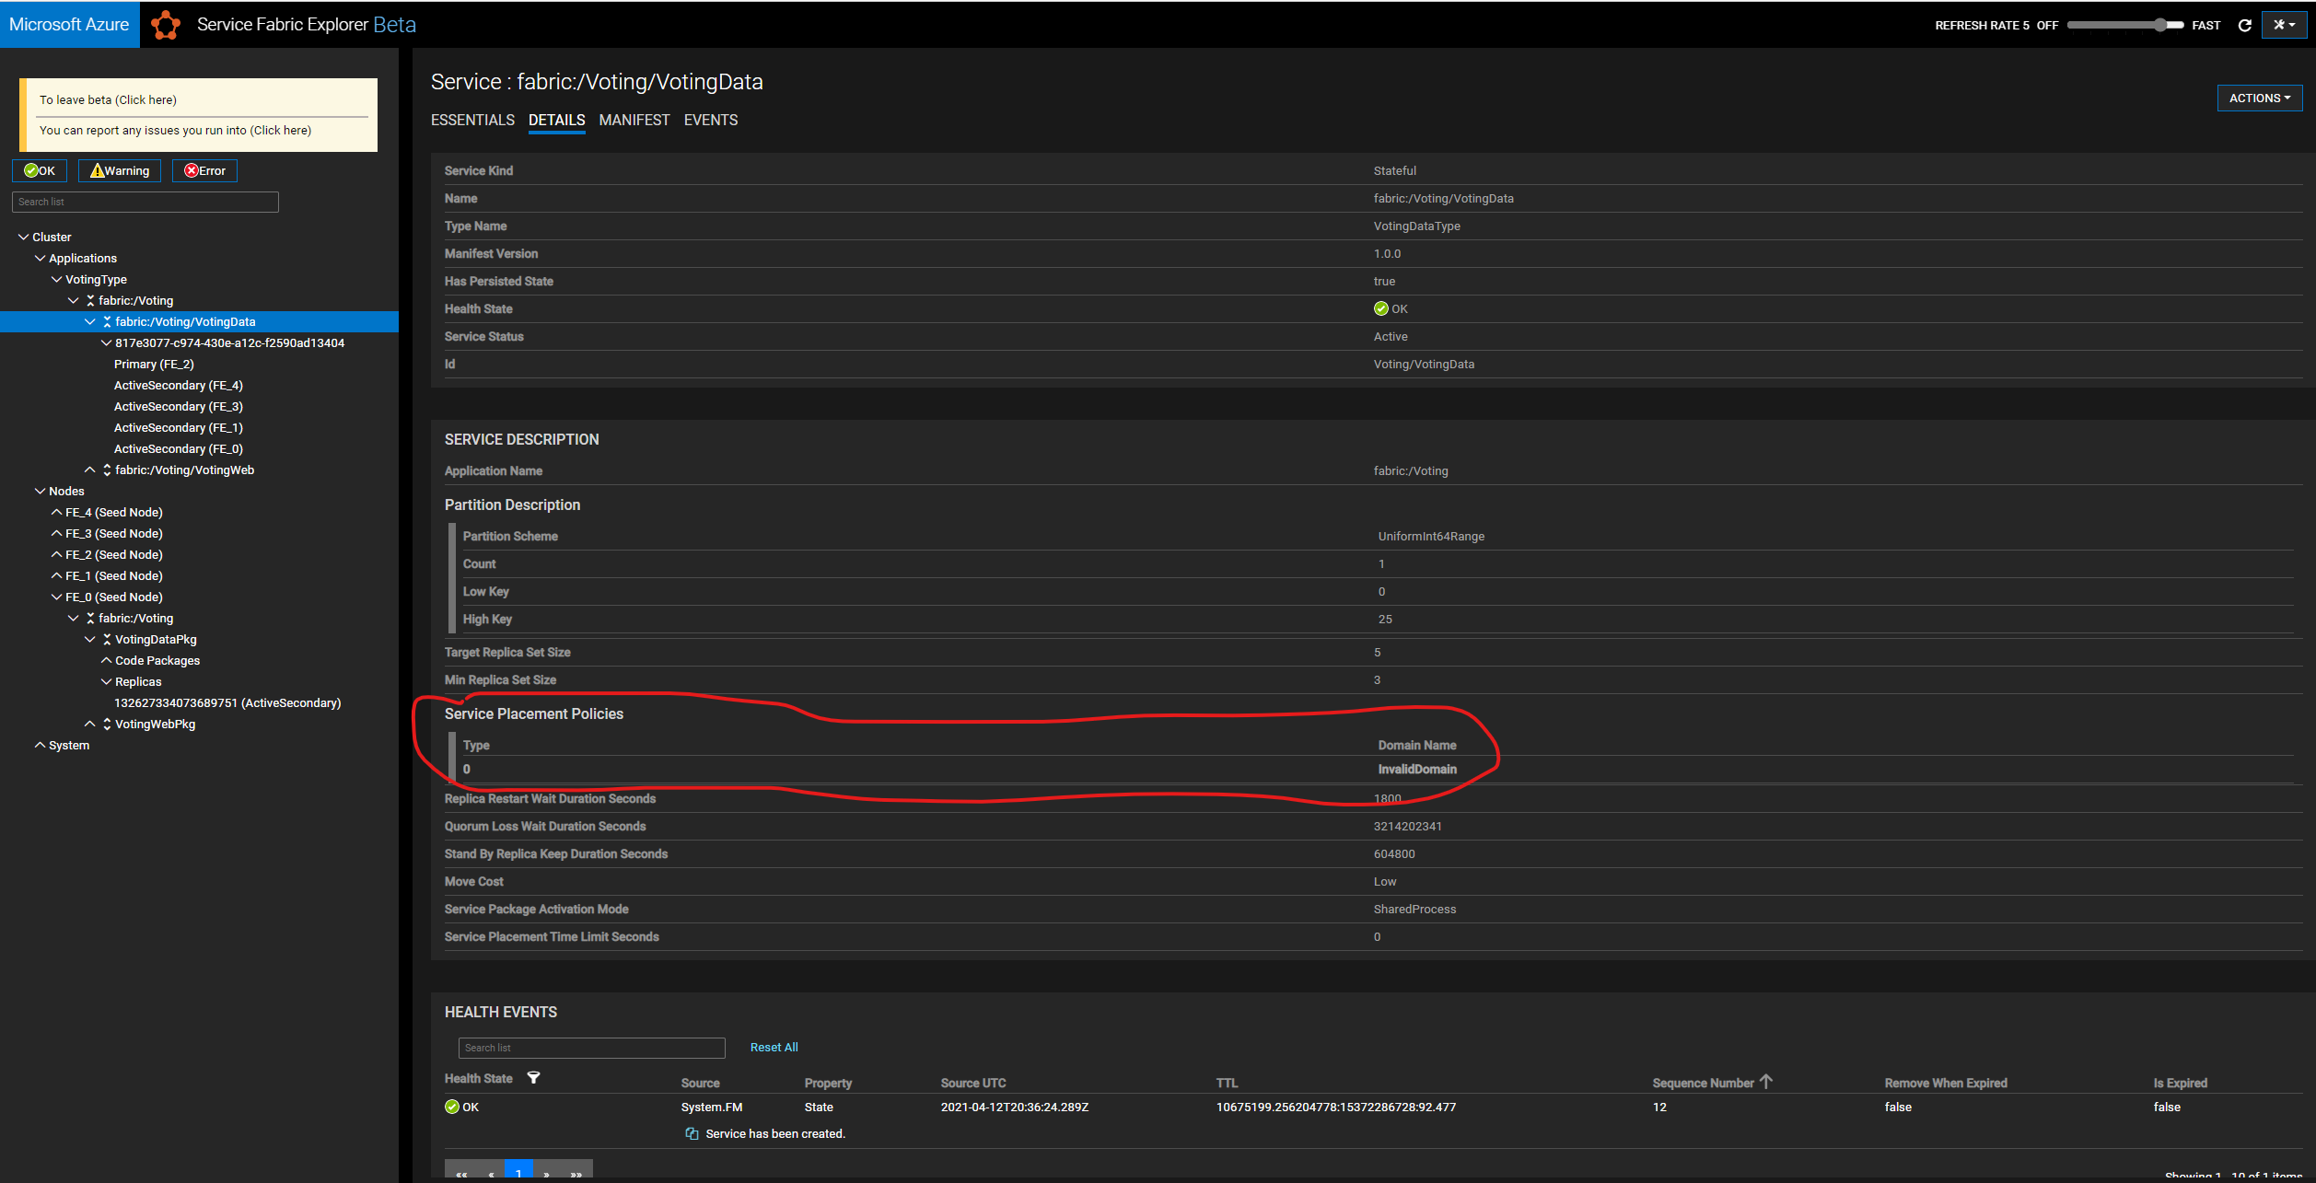Expand the System node in the sidebar
Viewport: 2316px width, 1183px height.
[x=40, y=745]
